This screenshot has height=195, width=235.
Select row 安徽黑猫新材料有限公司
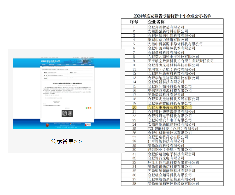pyautogui.click(x=172, y=31)
